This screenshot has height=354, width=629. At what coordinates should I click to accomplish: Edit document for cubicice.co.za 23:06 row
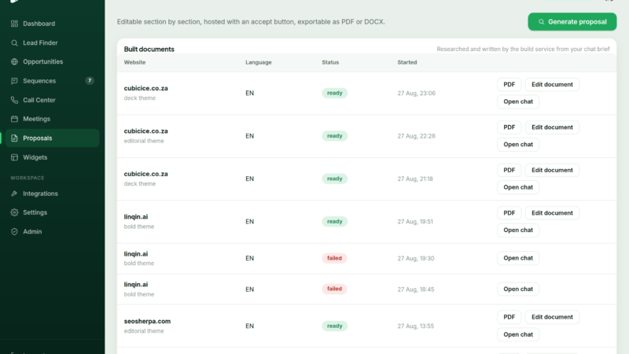tap(552, 84)
